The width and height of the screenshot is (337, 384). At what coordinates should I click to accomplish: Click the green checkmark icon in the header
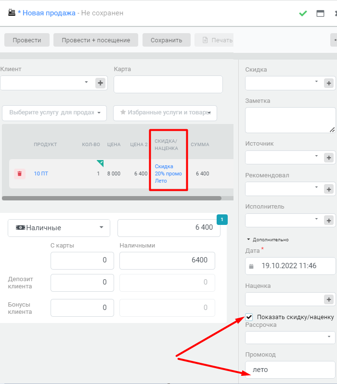(x=303, y=13)
